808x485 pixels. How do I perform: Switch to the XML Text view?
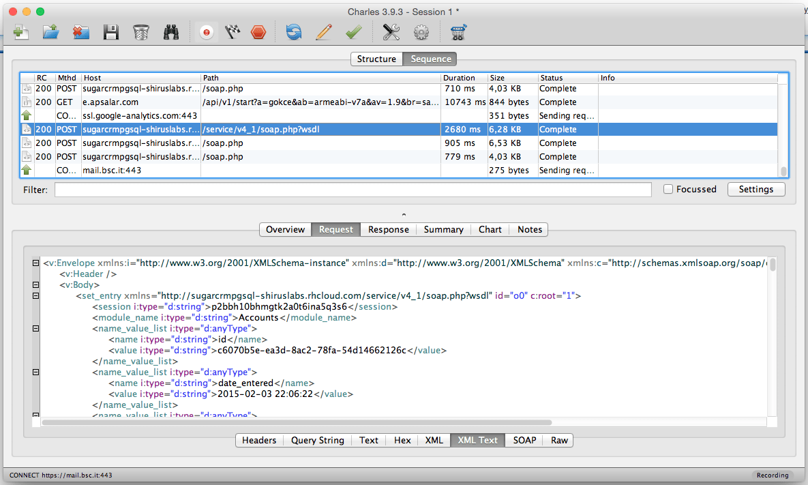tap(478, 440)
